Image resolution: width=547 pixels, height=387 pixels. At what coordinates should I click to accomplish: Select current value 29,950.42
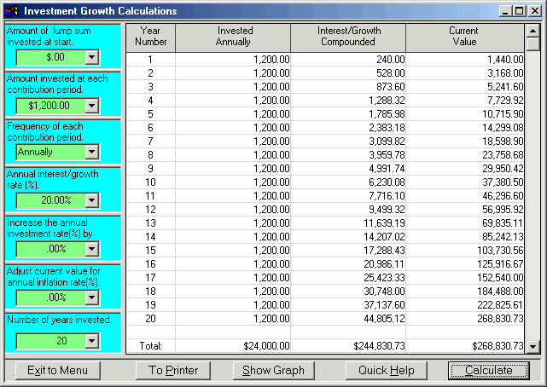click(465, 169)
